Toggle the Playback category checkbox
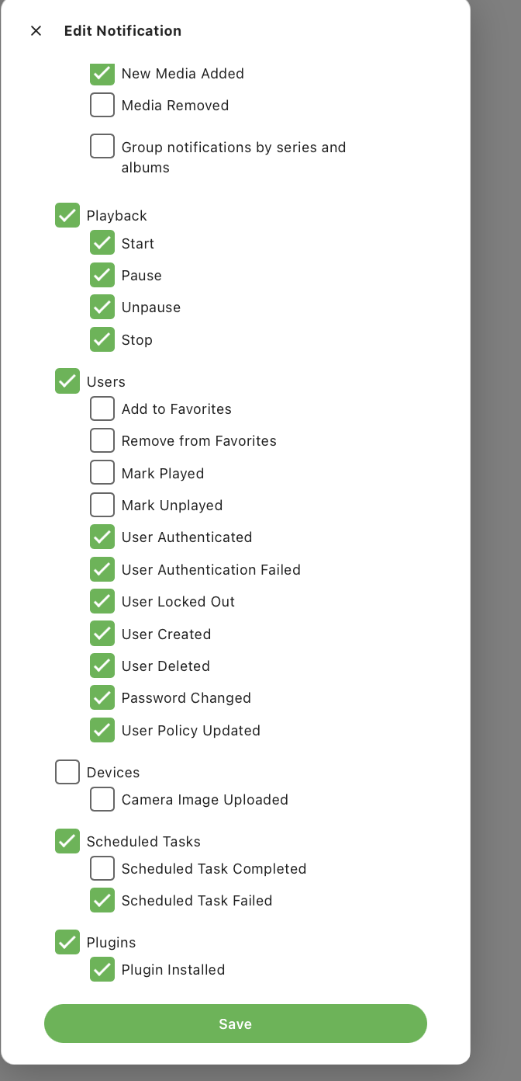Viewport: 521px width, 1081px height. pos(67,215)
